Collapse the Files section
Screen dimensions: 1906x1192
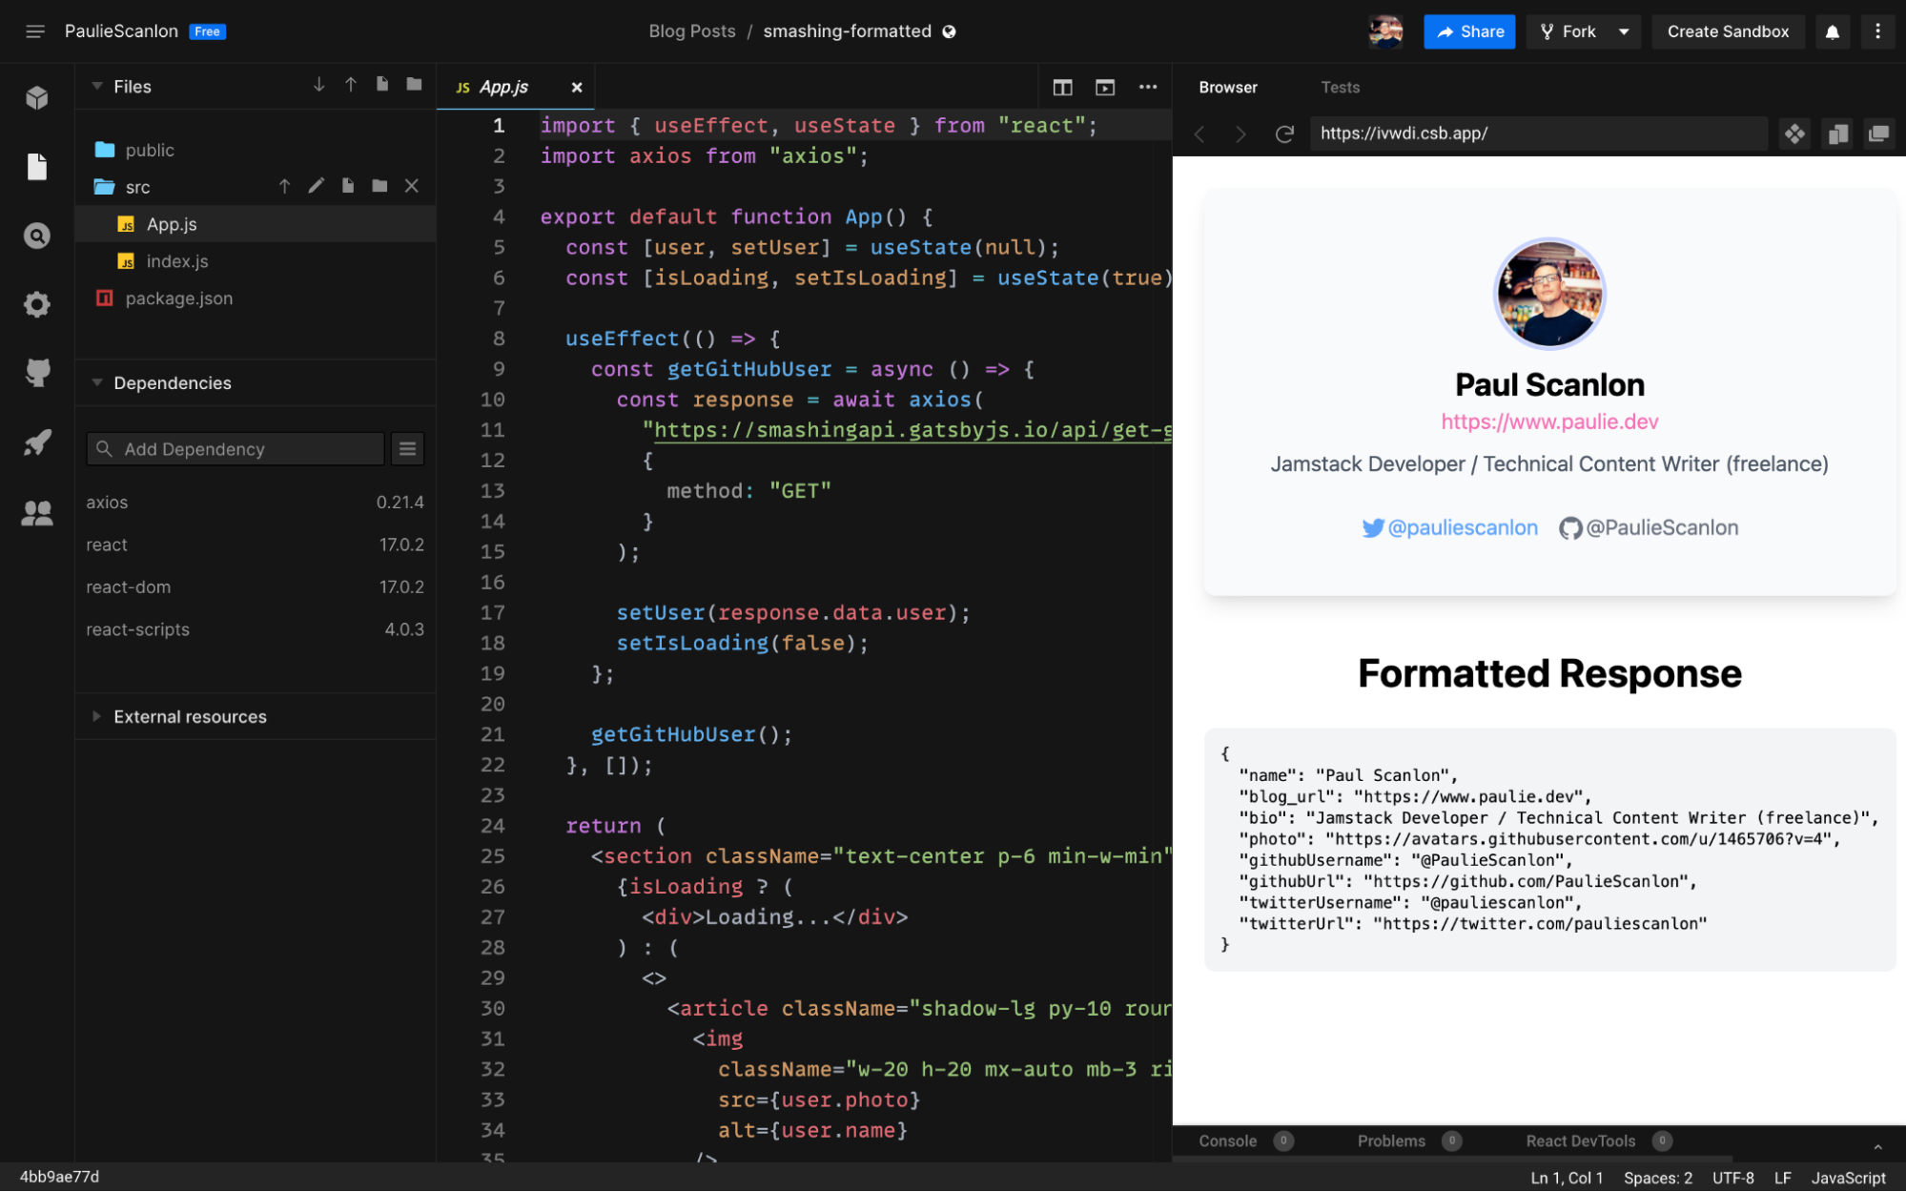[96, 86]
